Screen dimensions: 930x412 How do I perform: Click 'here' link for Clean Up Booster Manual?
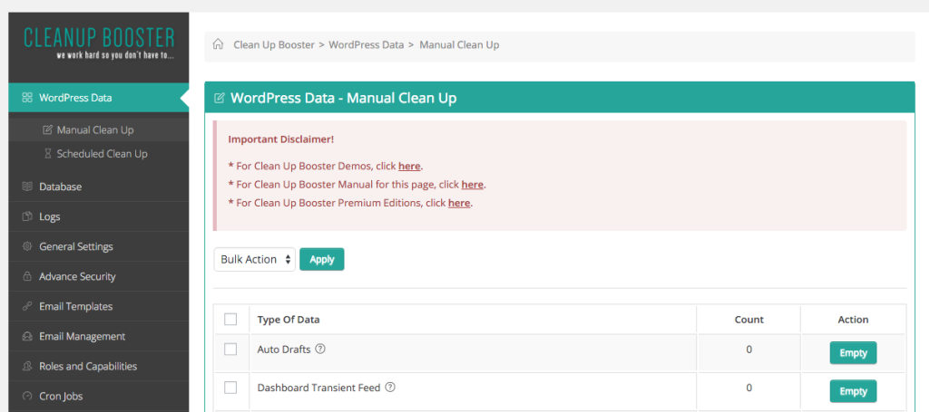pos(472,184)
